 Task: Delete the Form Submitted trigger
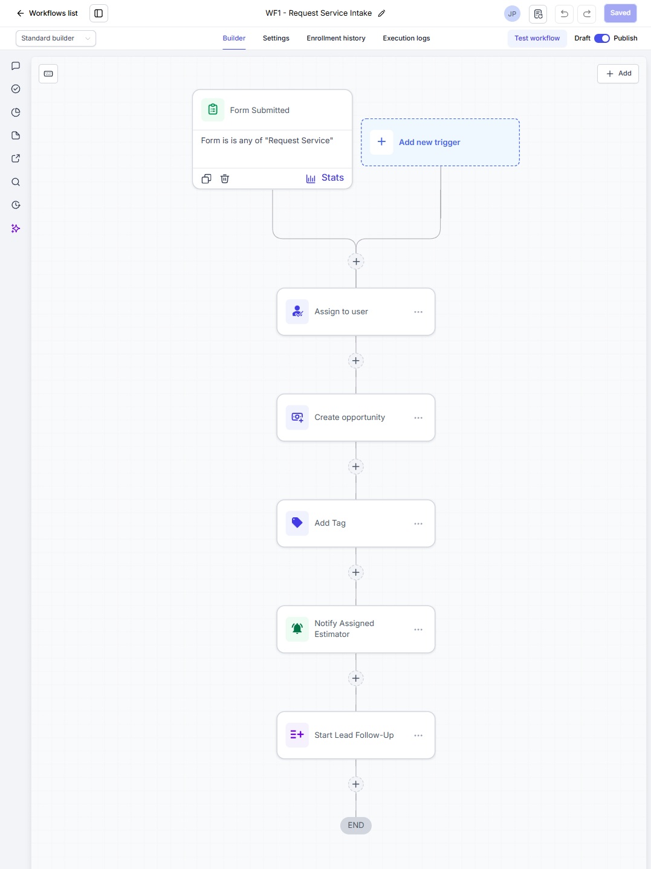click(x=225, y=179)
